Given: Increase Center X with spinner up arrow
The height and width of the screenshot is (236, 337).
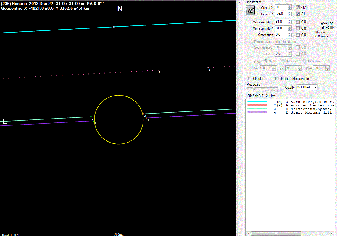Looking at the screenshot, I should 290,6.
